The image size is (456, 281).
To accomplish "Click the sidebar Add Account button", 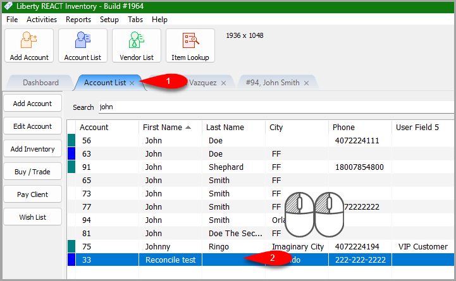I will point(33,104).
